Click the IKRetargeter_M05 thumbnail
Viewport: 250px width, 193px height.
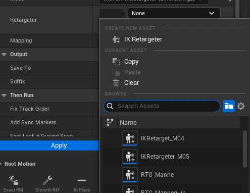[x=130, y=157]
